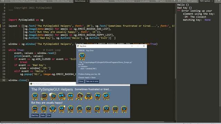Click the 'Bad Key' button in Helpers window
The width and height of the screenshot is (221, 124).
click(35, 115)
